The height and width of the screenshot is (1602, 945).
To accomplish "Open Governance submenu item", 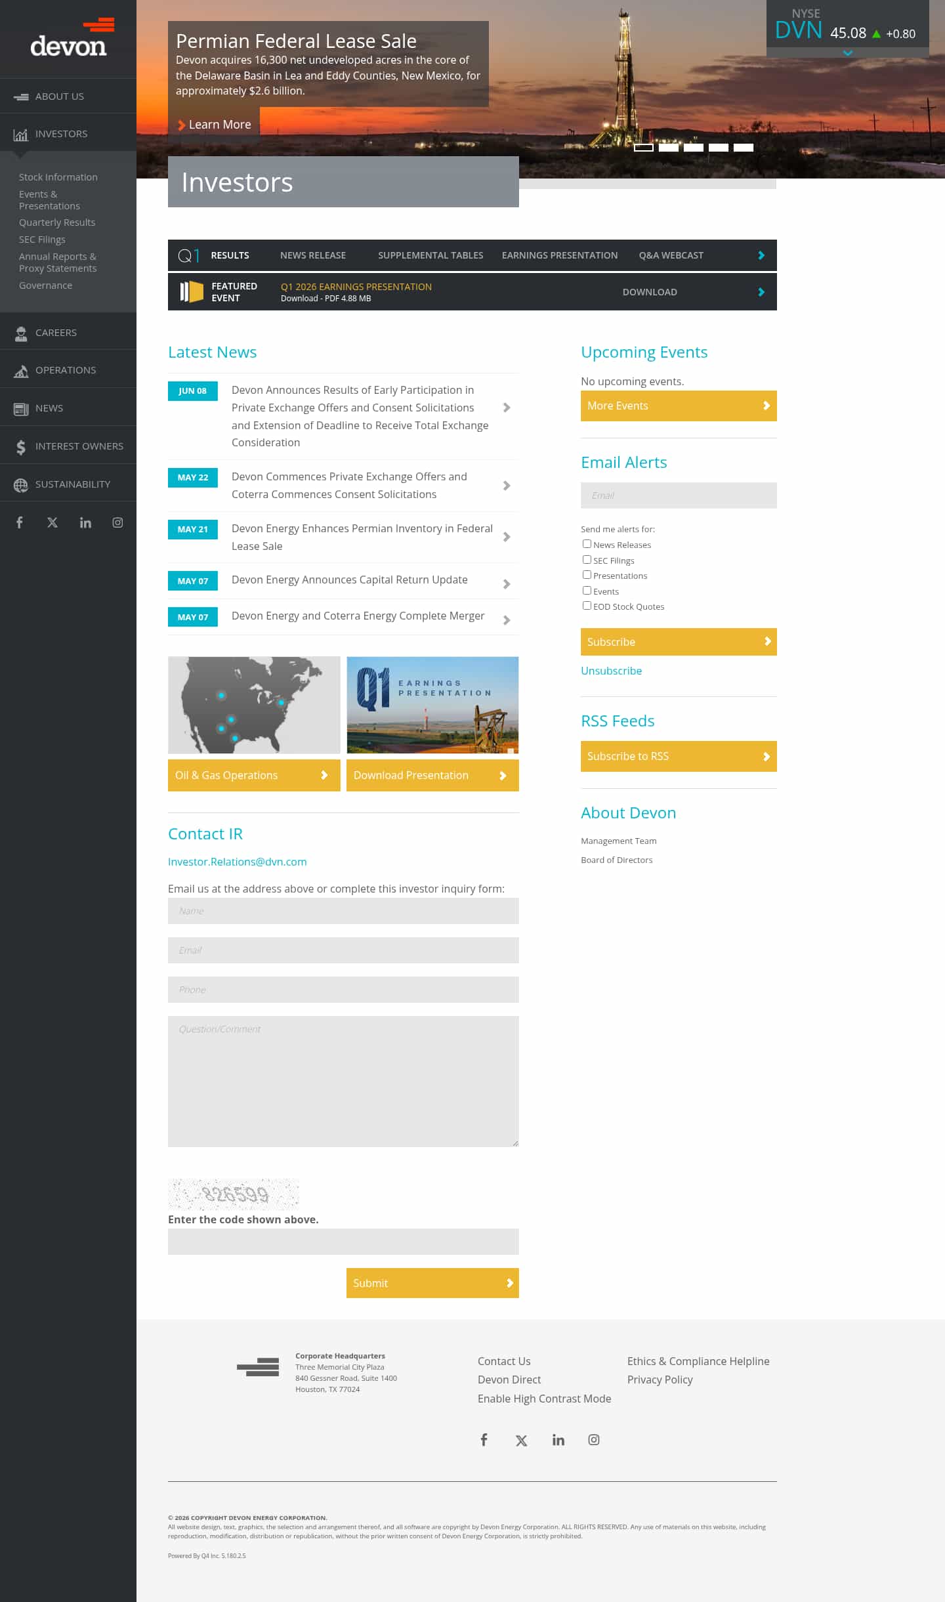I will coord(46,285).
